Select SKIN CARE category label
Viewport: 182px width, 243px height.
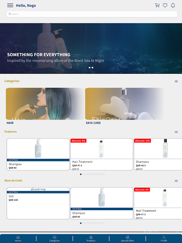pos(93,123)
